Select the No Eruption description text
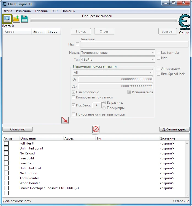 [x=28, y=173]
